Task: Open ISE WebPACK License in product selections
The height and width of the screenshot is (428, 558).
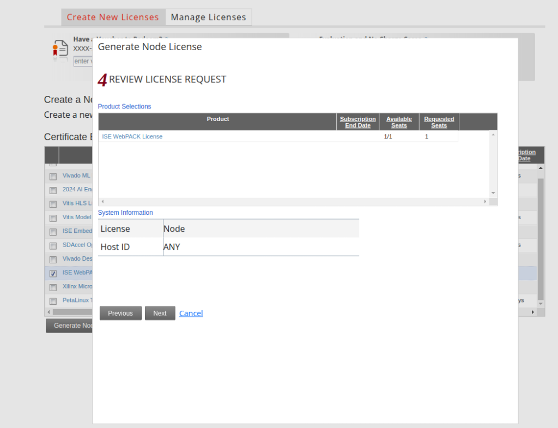Action: [132, 136]
